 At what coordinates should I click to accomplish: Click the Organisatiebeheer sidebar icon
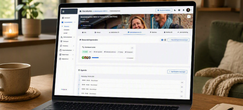pyautogui.click(x=61, y=50)
